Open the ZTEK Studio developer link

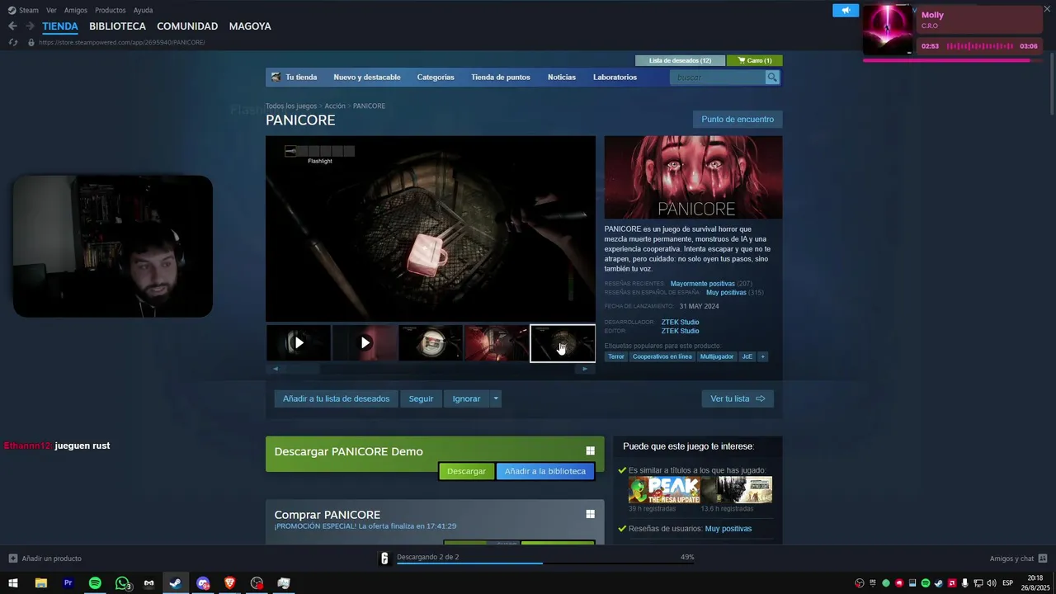tap(680, 323)
